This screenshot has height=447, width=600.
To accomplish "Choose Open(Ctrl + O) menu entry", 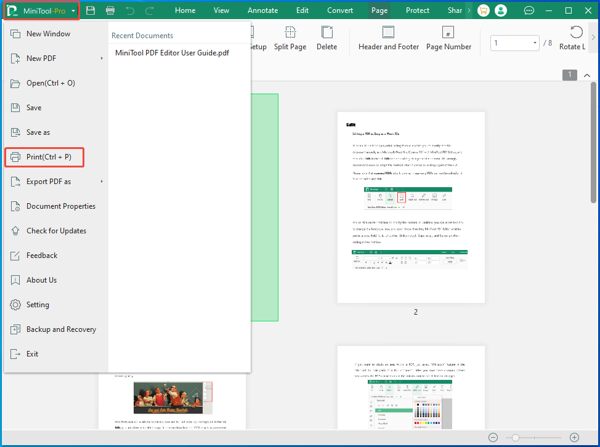I will [x=51, y=83].
